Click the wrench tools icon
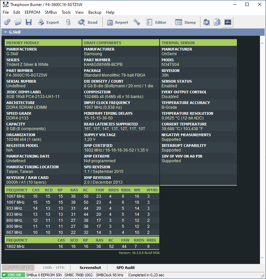This screenshot has width=266, height=279. pos(137,22)
